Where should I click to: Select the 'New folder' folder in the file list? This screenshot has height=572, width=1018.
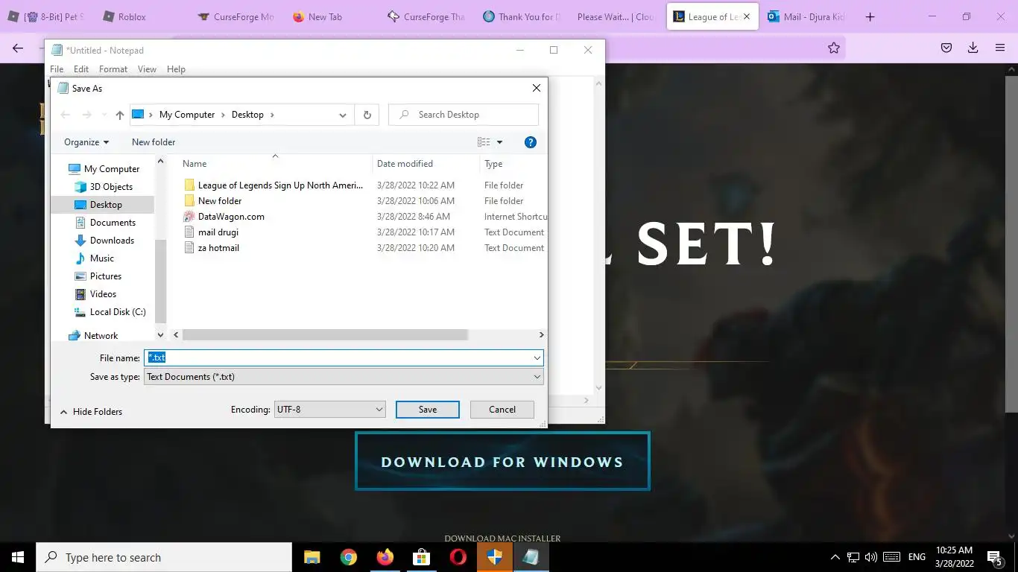pyautogui.click(x=220, y=201)
